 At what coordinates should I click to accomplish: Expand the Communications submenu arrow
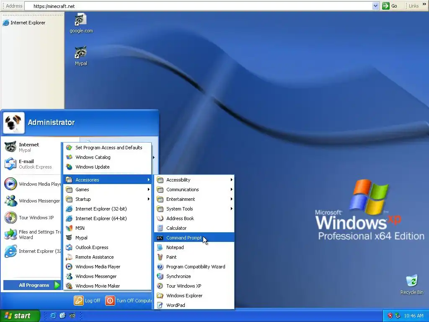click(231, 190)
